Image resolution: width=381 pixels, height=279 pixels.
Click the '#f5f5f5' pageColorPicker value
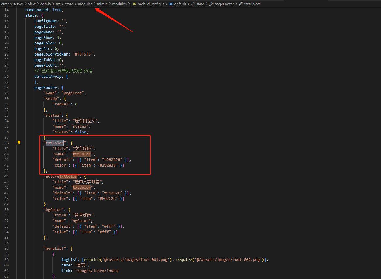tap(83, 54)
